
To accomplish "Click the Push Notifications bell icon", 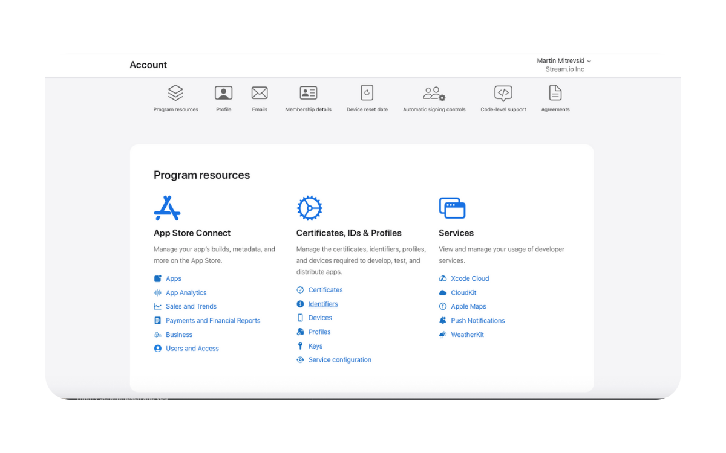I will 443,321.
